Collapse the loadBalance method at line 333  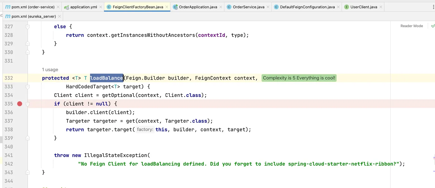(28, 87)
